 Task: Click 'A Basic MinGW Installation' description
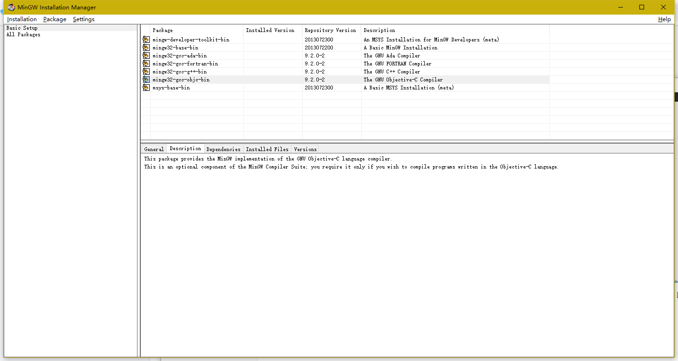pos(400,48)
